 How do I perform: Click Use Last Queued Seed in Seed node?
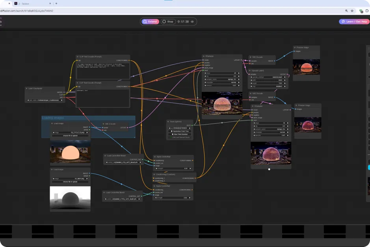click(180, 137)
